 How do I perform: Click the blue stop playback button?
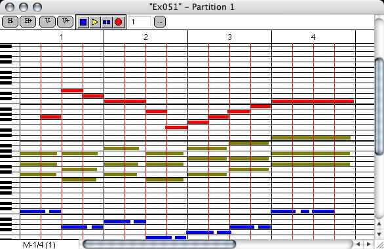[x=83, y=22]
